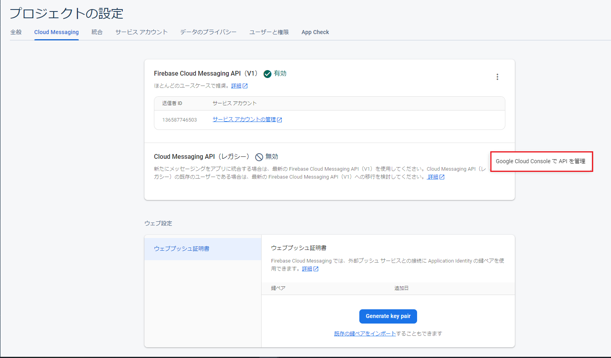Click 詳細 link in legacy API description

coord(433,177)
